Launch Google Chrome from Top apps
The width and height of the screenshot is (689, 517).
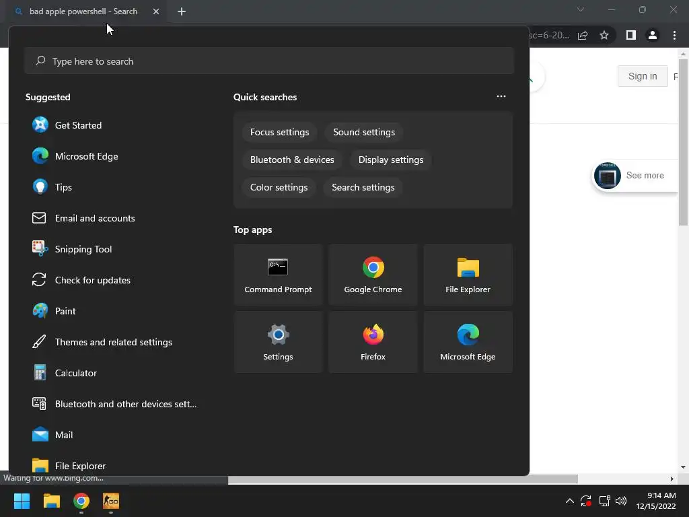click(x=373, y=275)
